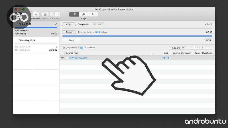Viewport: 228px width, 128px height.
Task: Switch to the checkbox options page view
Action: 84,15
